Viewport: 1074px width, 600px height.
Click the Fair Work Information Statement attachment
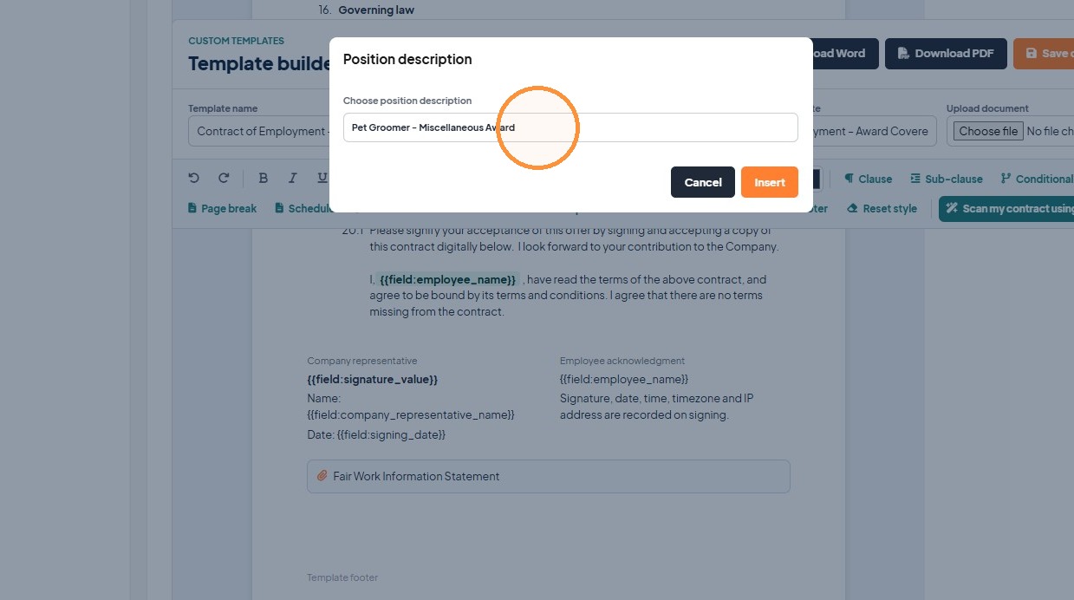click(548, 476)
